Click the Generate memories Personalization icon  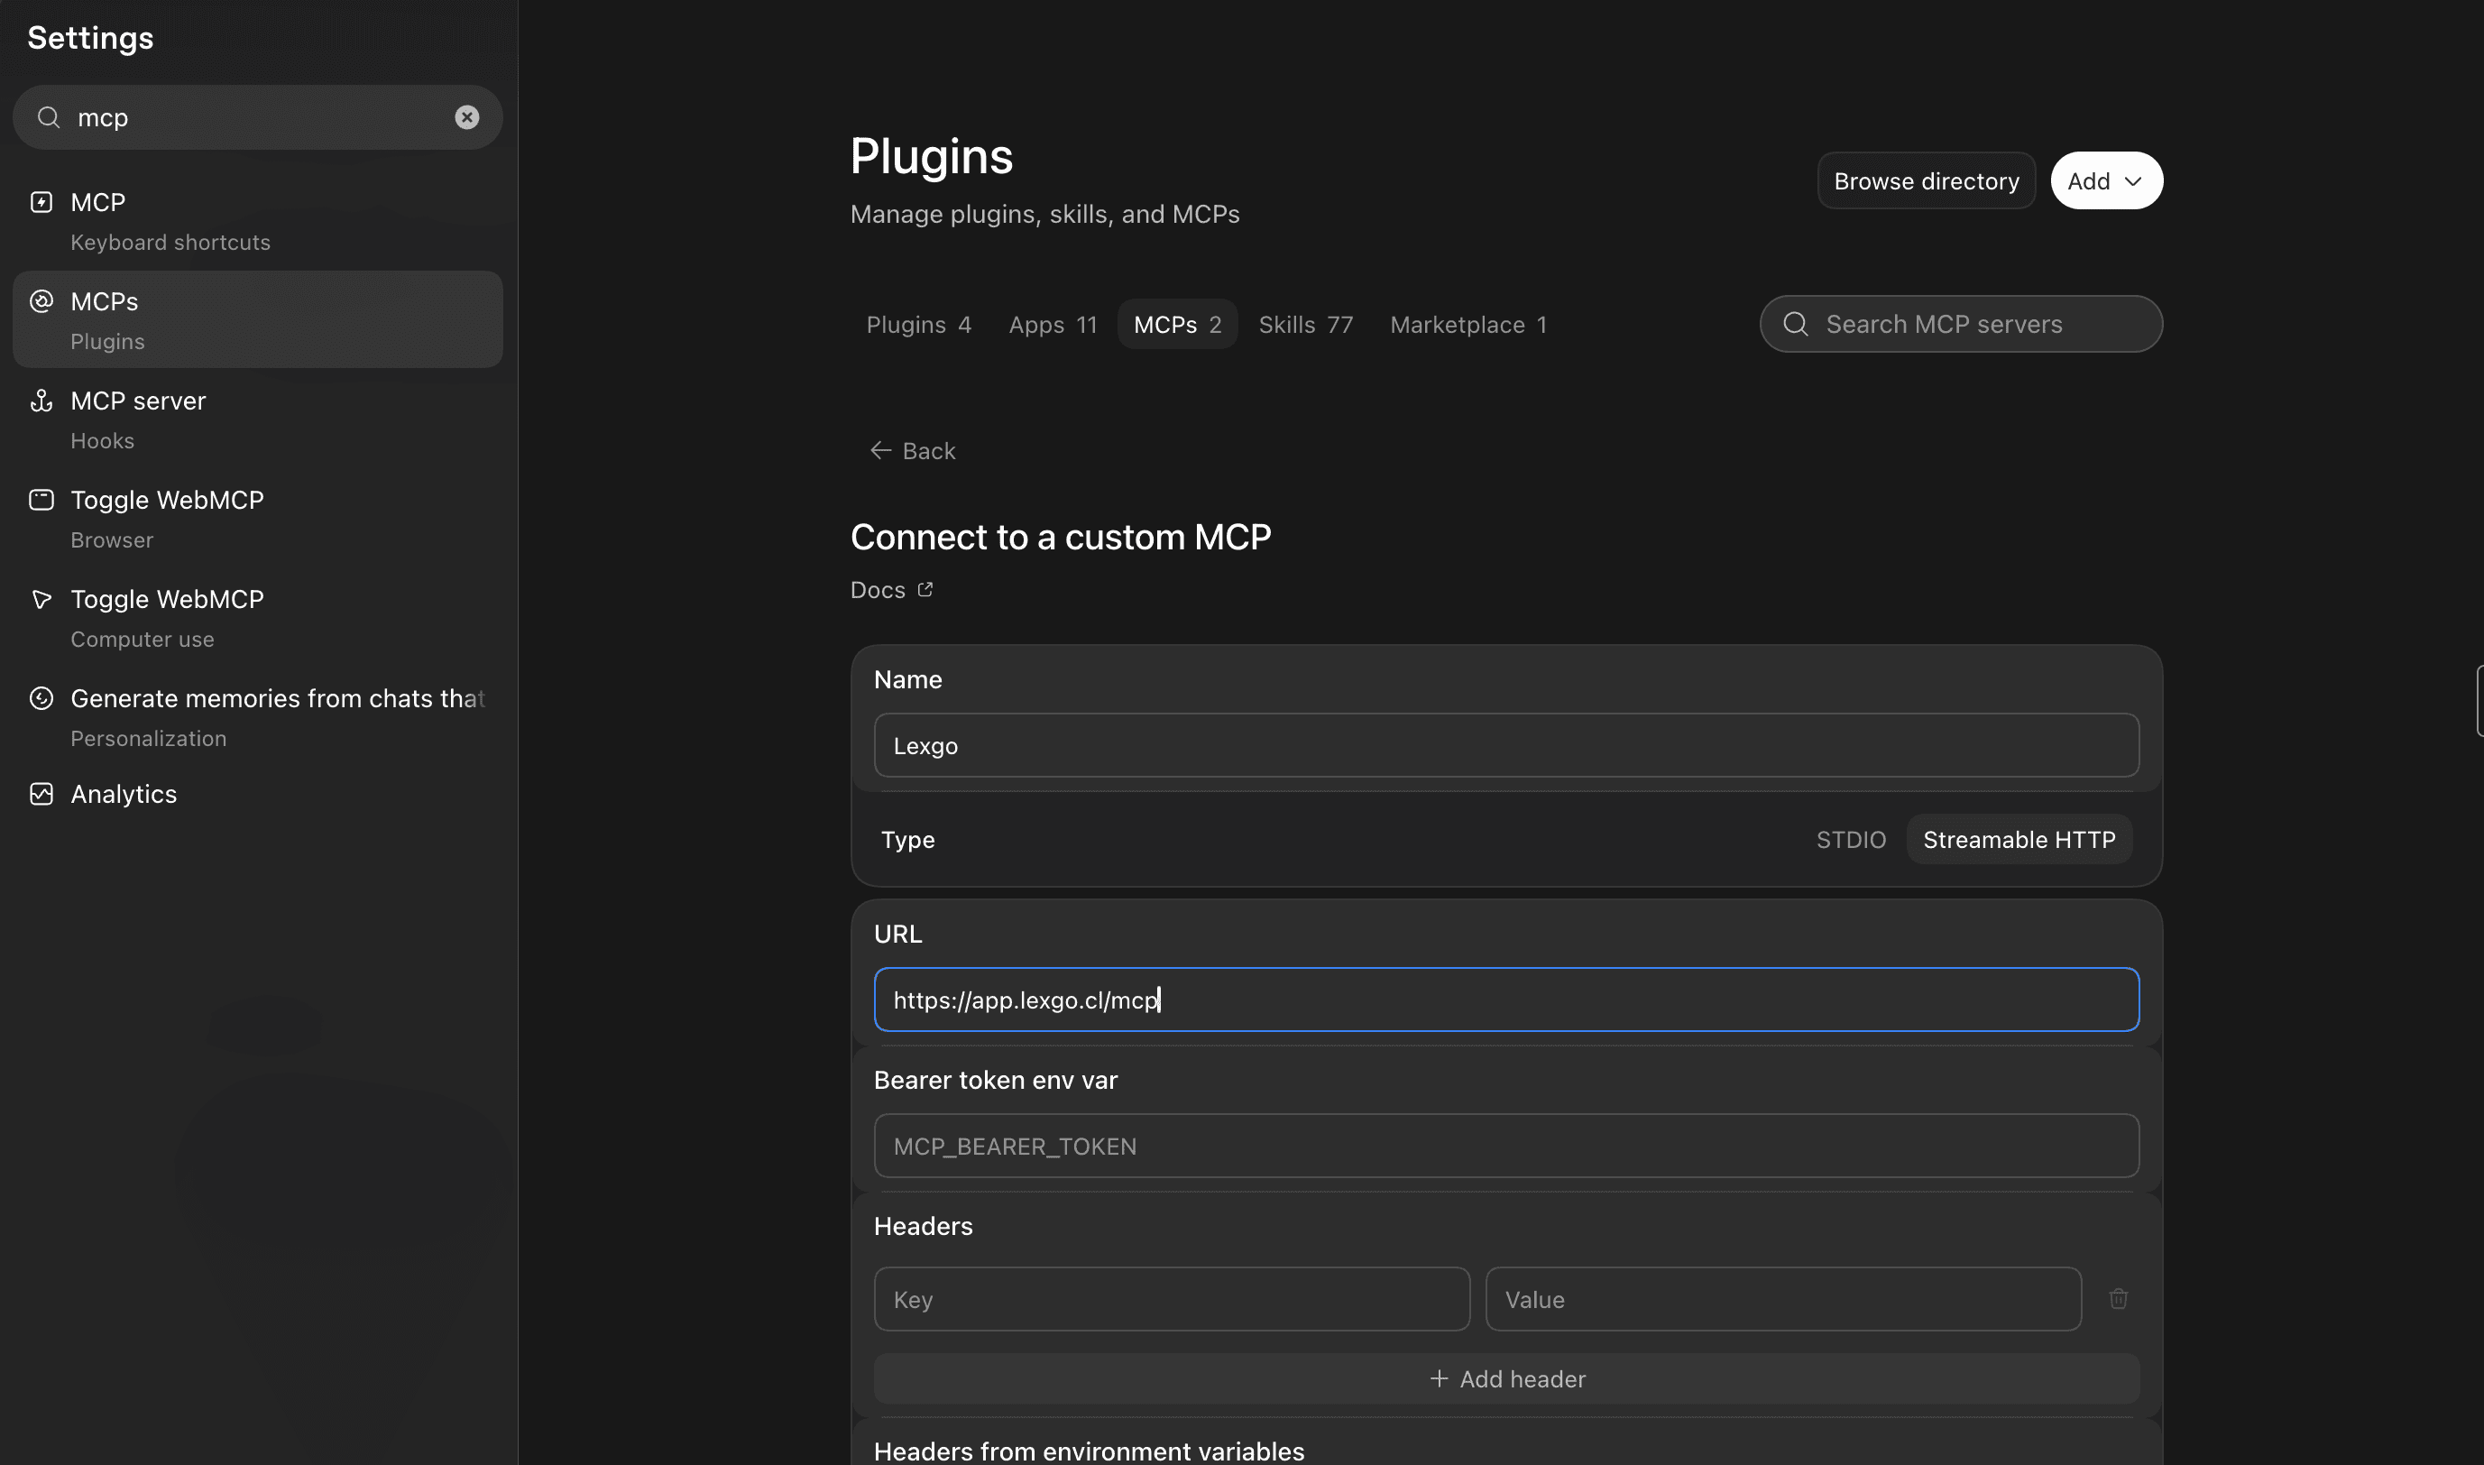point(41,698)
